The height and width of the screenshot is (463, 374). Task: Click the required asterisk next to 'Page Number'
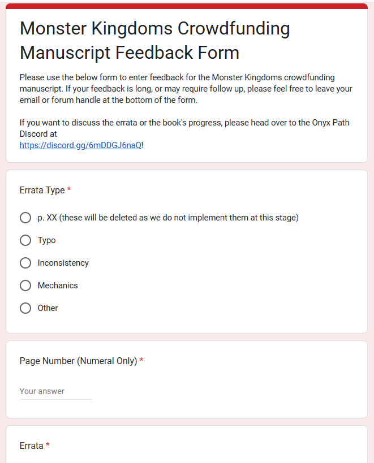click(x=141, y=361)
